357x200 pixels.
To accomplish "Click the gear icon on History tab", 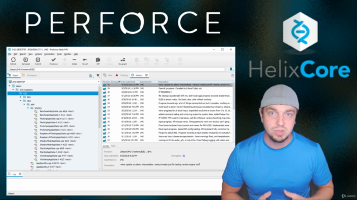I will [x=146, y=75].
